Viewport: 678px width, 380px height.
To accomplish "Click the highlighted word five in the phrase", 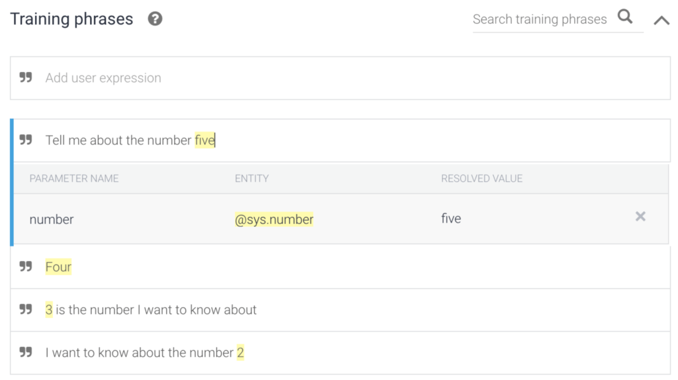I will (x=204, y=140).
